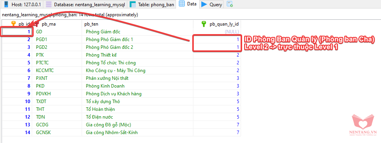
Task: Click the new query tab icon
Action: tap(230, 4)
